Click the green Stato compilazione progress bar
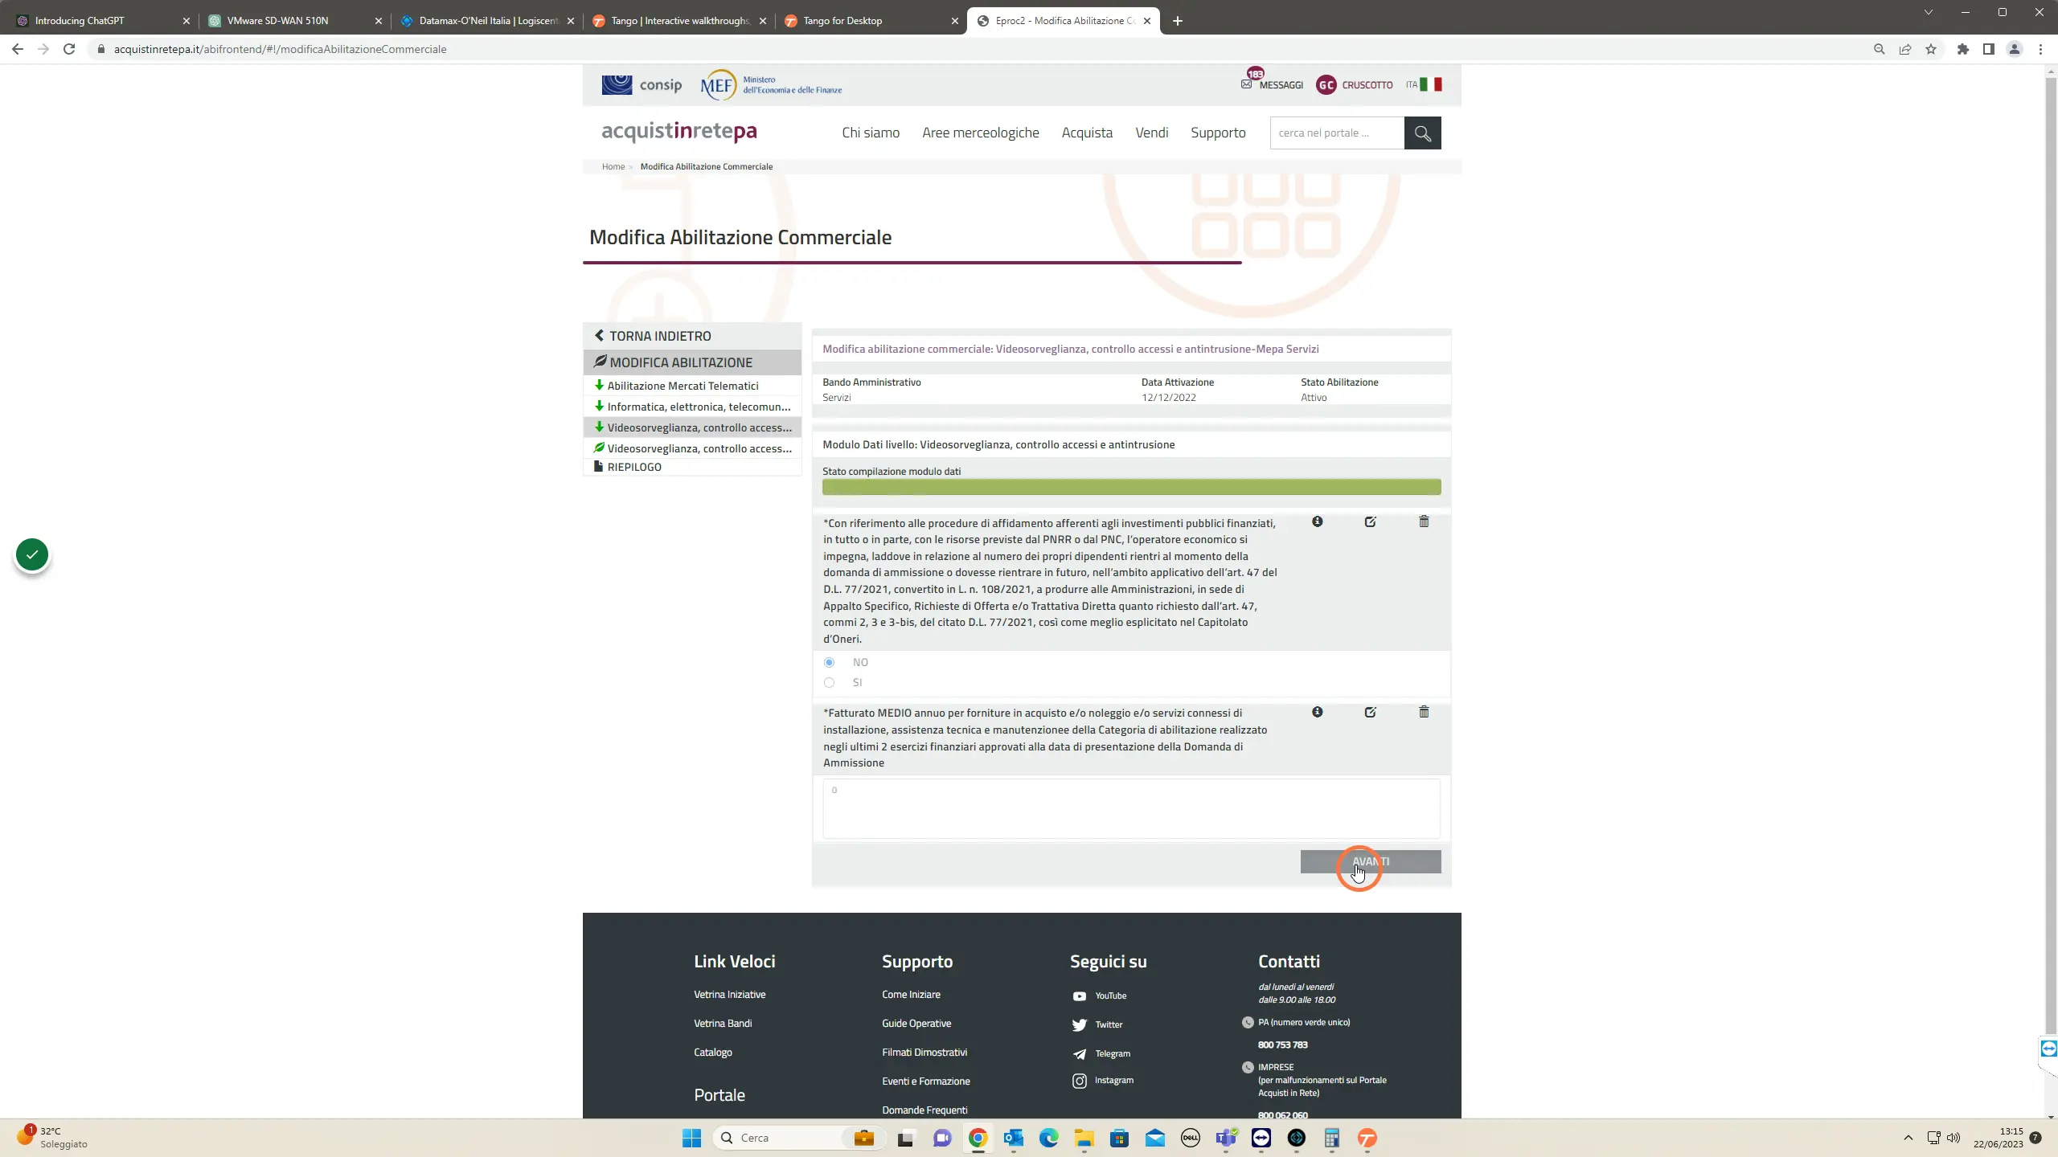2058x1157 pixels. [1131, 487]
